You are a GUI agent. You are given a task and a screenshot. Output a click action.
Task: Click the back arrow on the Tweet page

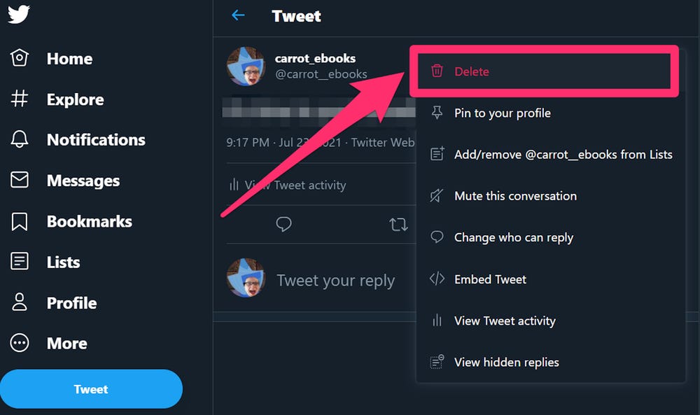[238, 15]
